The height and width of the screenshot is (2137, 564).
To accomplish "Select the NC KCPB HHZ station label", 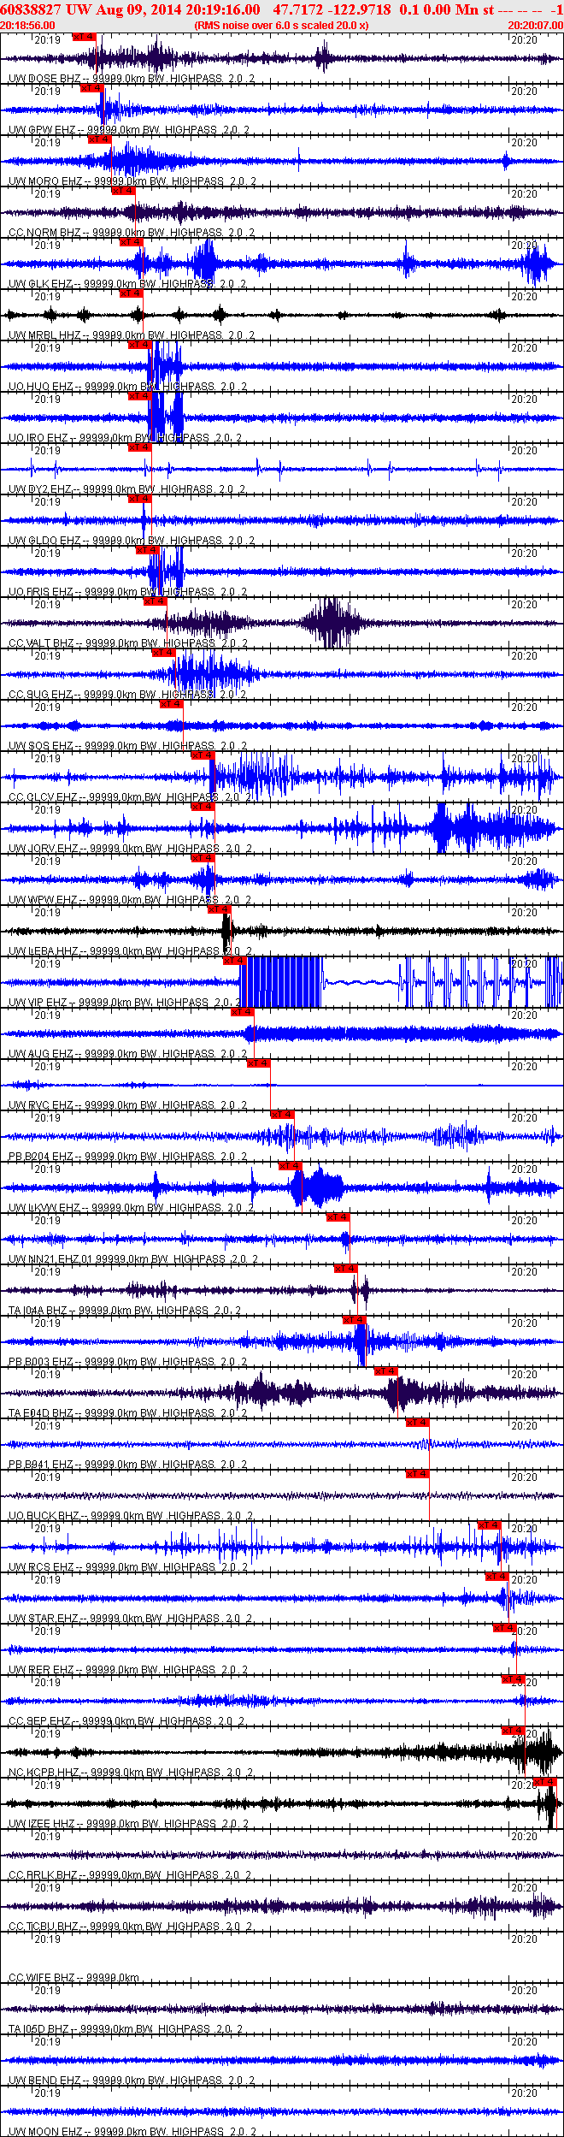I will coord(44,1773).
